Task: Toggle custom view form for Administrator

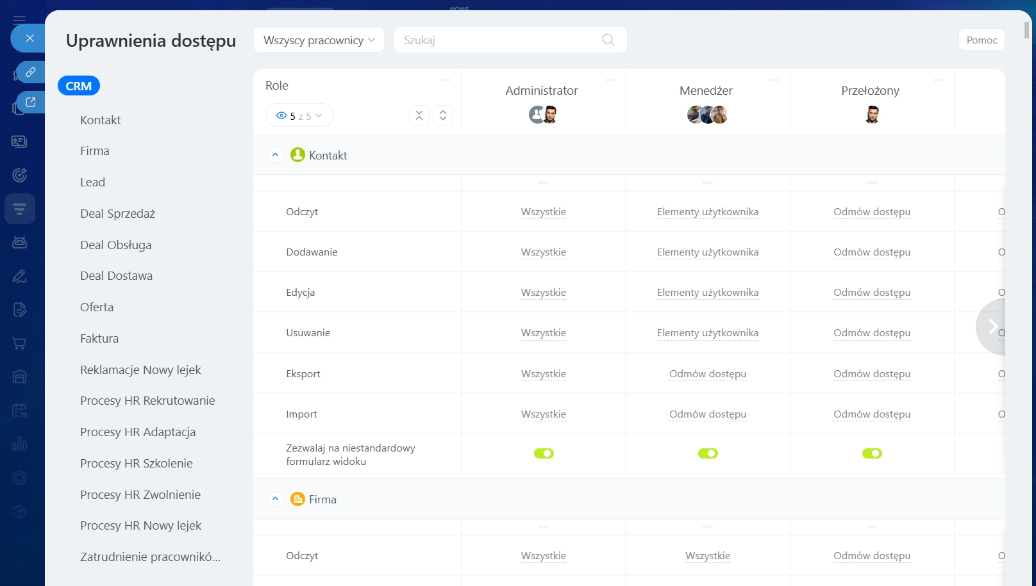Action: point(544,453)
